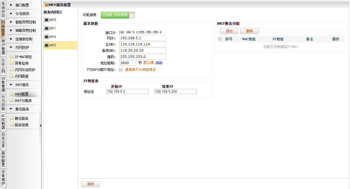This screenshot has height=189, width=350.
Task: Open IP-MAC绑定 page
Action: click(x=23, y=57)
